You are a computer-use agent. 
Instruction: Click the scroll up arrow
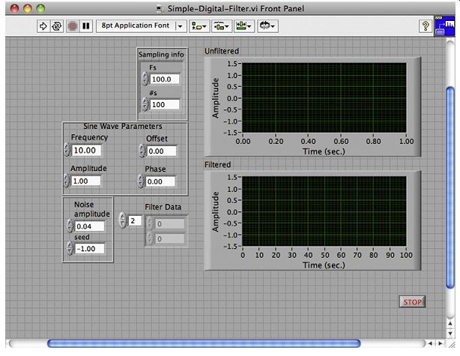click(450, 324)
